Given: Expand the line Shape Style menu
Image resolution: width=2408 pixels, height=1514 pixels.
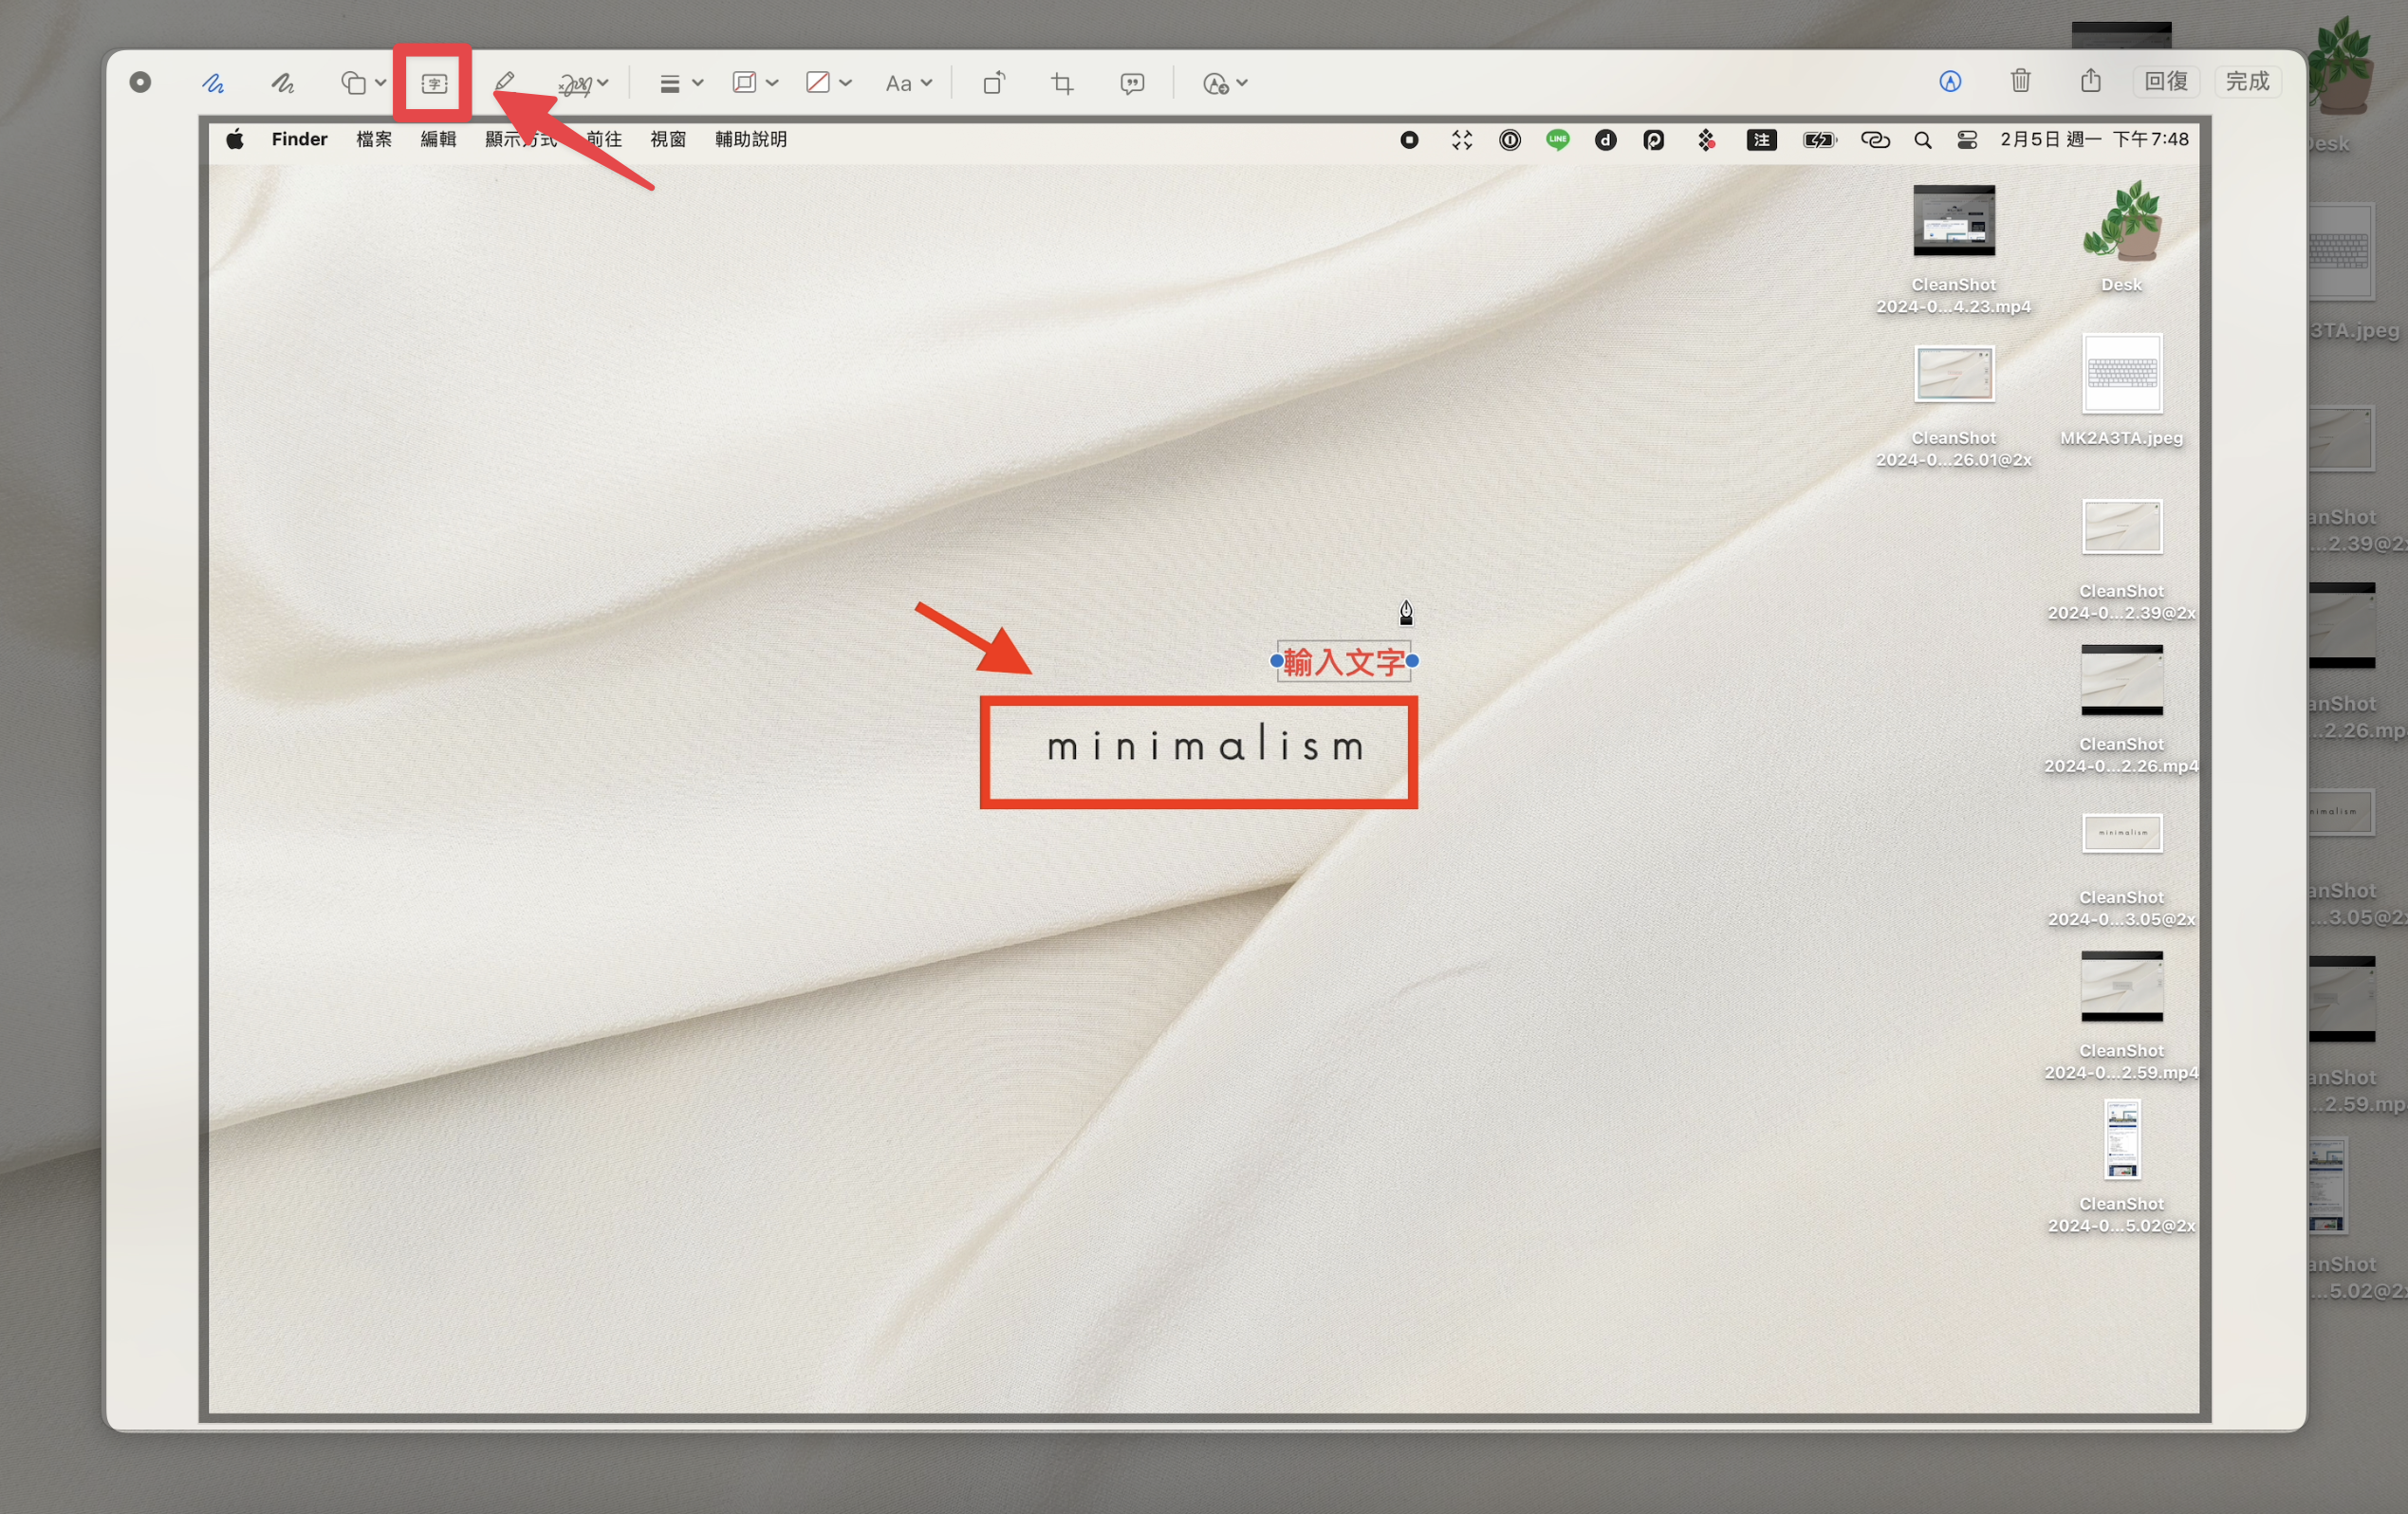Looking at the screenshot, I should click(681, 83).
